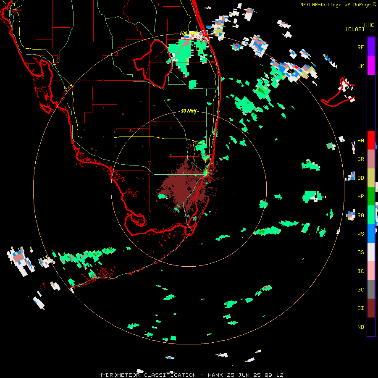Click the KAMX radar site identifier
This screenshot has width=378, height=378.
(216, 375)
